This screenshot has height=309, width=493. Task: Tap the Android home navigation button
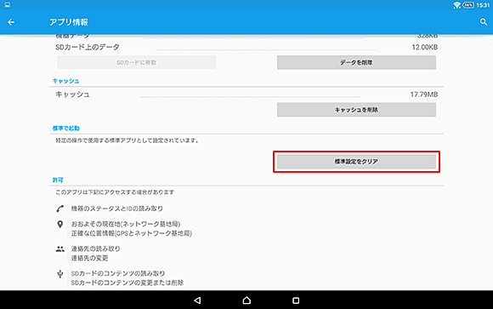point(246,300)
